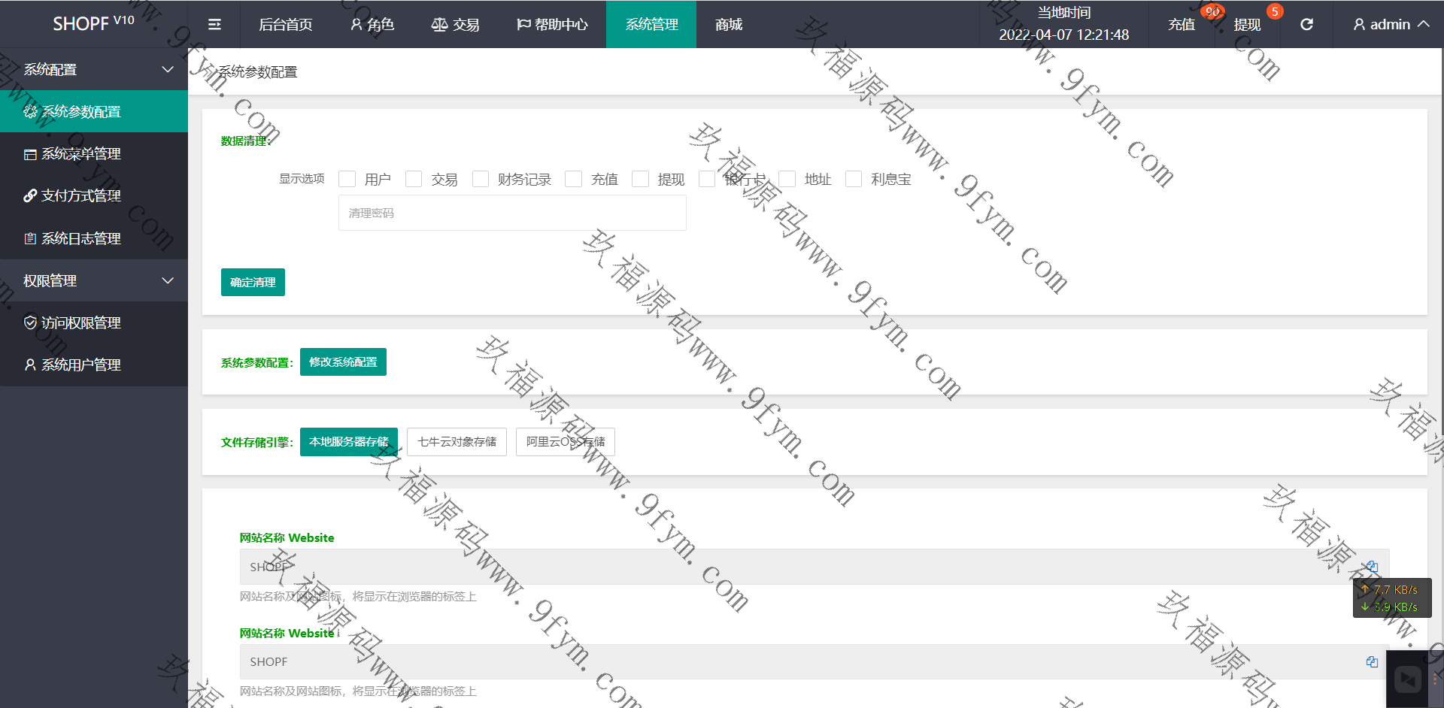The width and height of the screenshot is (1444, 708).
Task: Copy the second 网站名称 field value icon
Action: click(1372, 662)
